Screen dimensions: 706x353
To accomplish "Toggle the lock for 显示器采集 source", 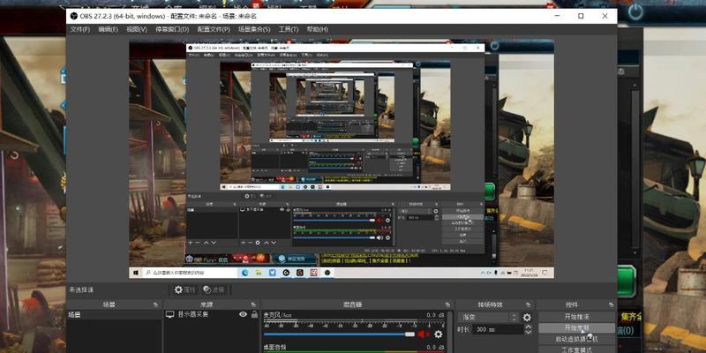I will [254, 314].
